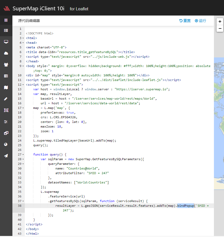The width and height of the screenshot is (224, 237).
Task: Click line number 26 in gutter
Action: point(20,150)
